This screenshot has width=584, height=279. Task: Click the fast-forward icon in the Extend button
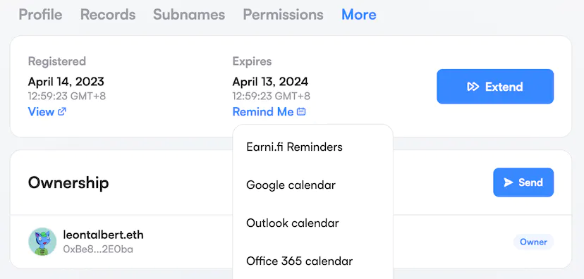pyautogui.click(x=473, y=87)
